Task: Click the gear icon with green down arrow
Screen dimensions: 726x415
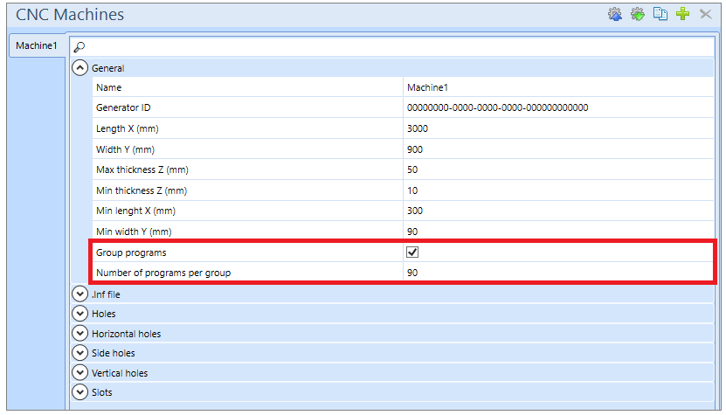Action: (x=638, y=14)
